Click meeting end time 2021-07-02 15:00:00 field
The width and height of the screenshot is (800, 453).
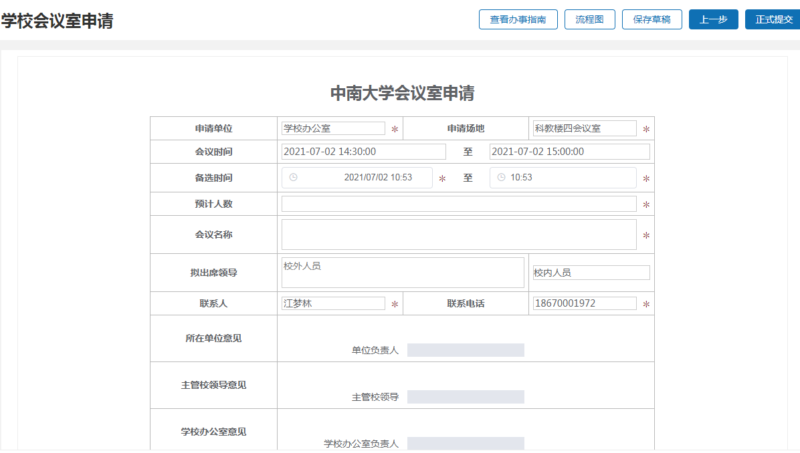pyautogui.click(x=569, y=152)
